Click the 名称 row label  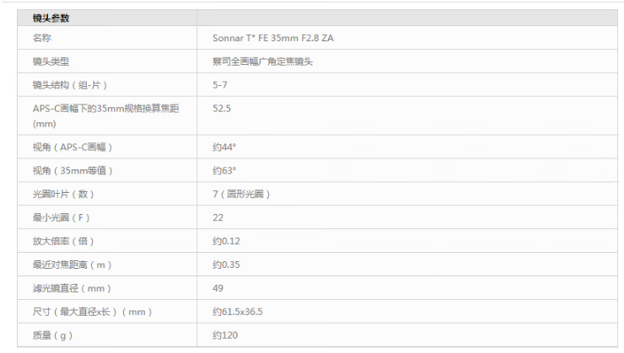tap(41, 38)
